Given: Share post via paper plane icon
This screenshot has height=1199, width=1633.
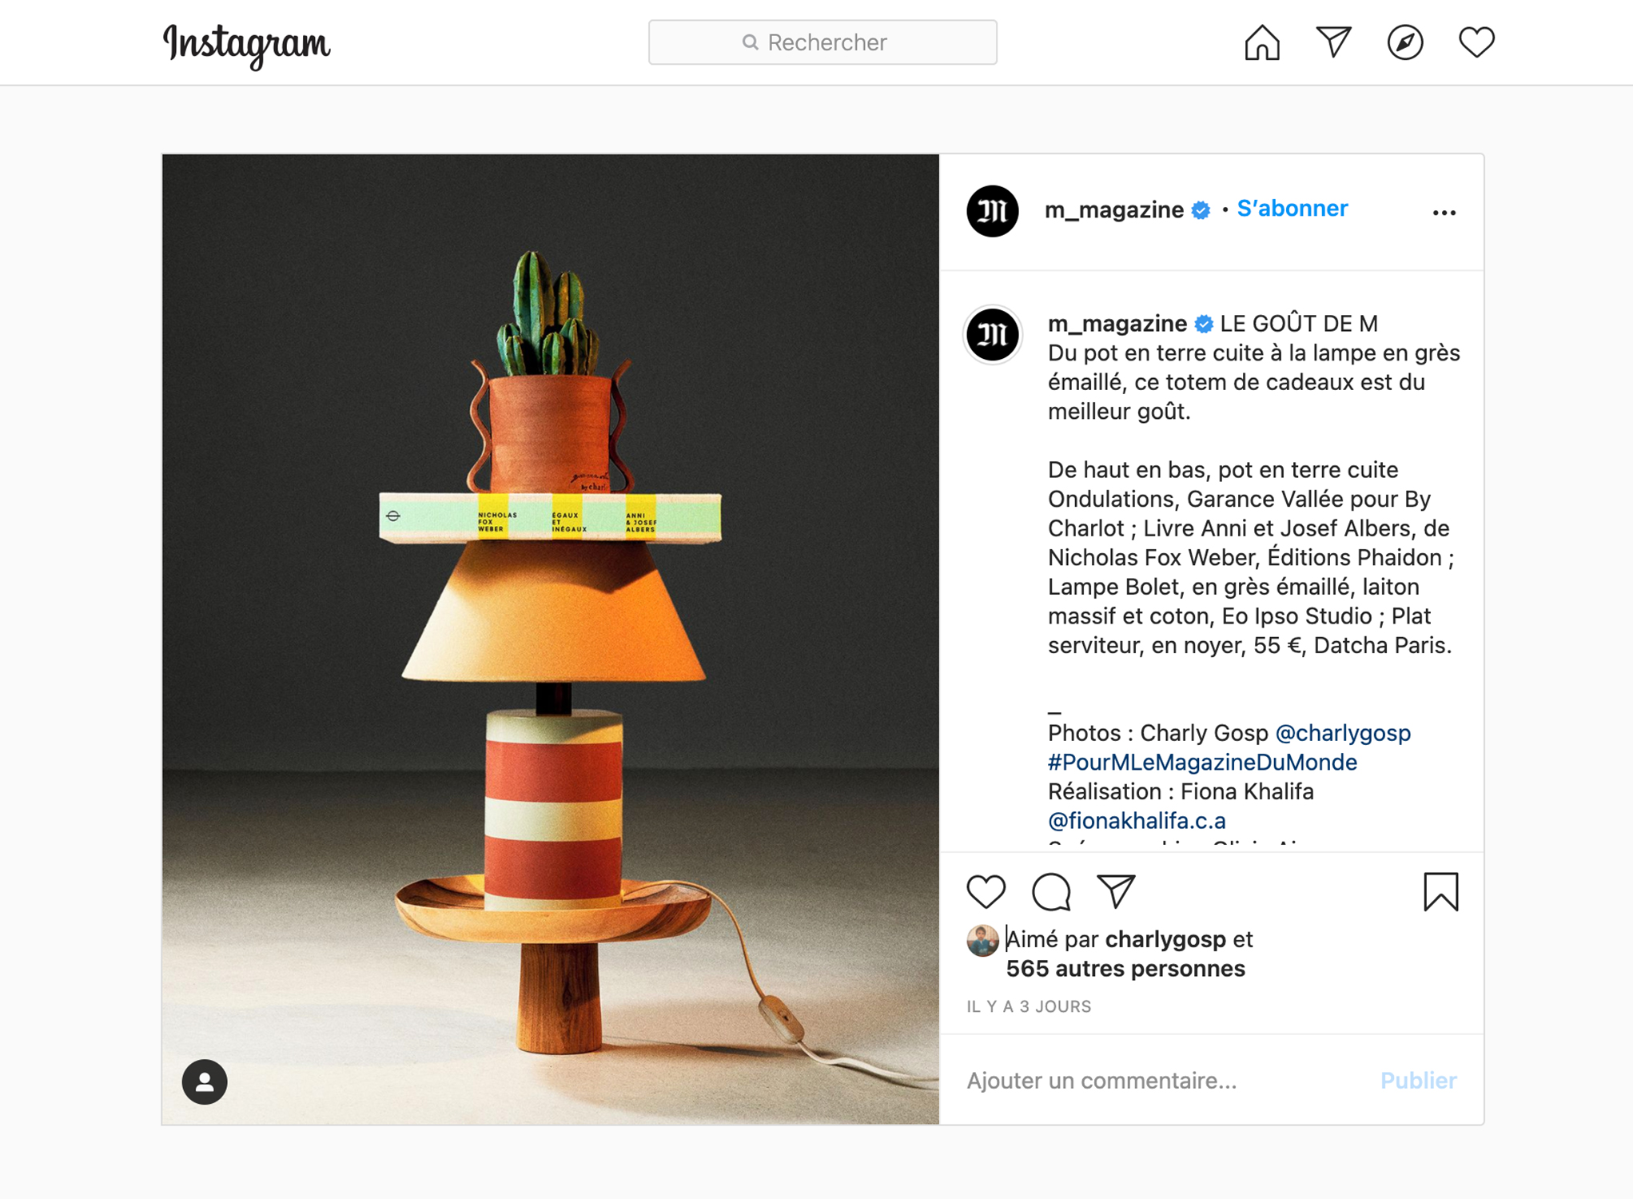Looking at the screenshot, I should pos(1116,891).
